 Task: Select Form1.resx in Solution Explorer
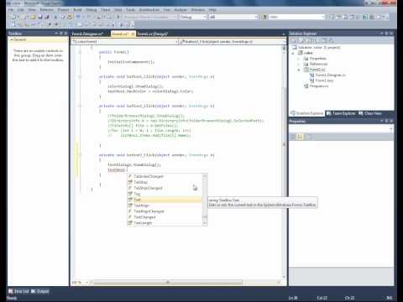[x=324, y=81]
